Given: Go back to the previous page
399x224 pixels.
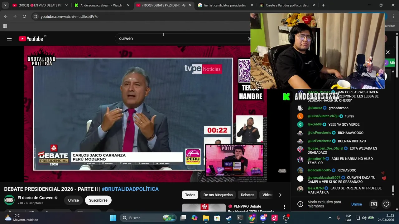Looking at the screenshot, I should (6, 16).
